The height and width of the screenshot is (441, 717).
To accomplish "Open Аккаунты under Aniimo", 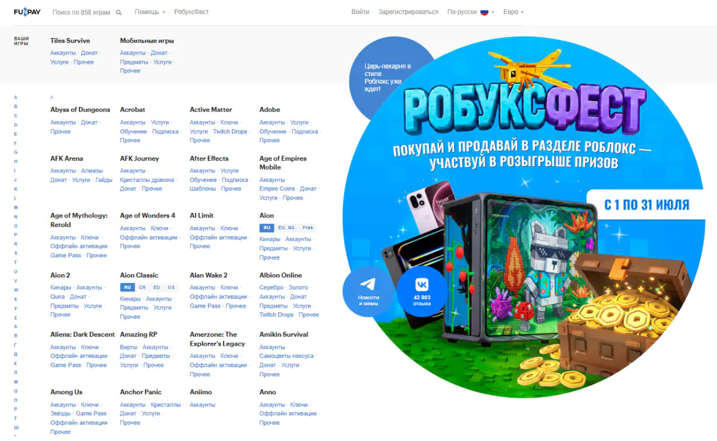I will point(203,405).
